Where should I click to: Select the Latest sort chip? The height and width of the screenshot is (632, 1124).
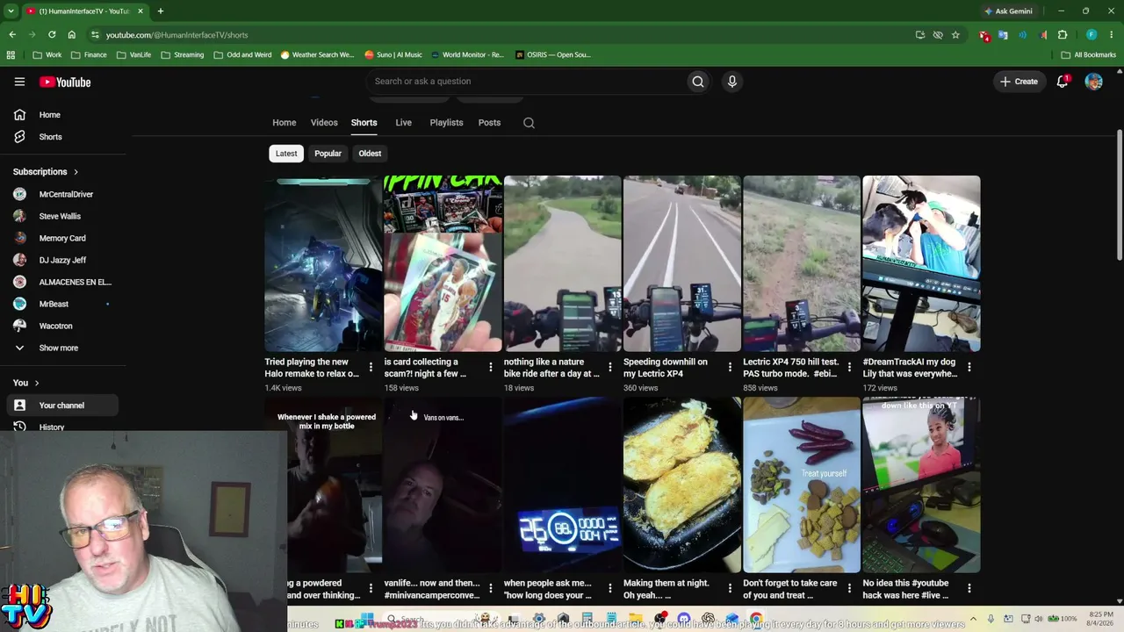point(286,154)
